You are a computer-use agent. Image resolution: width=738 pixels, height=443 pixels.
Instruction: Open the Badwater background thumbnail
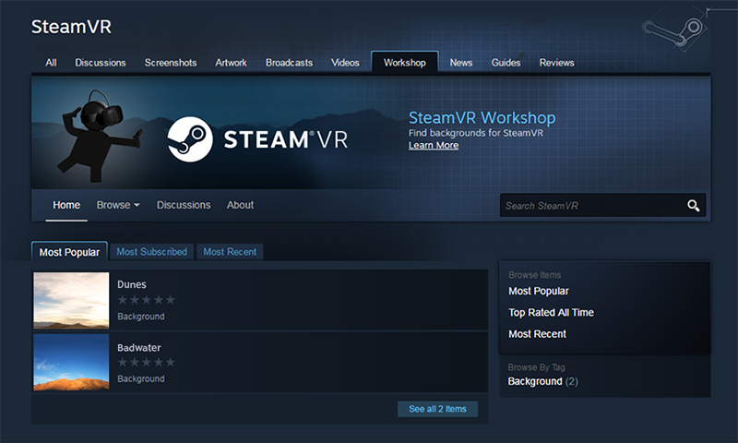(71, 362)
